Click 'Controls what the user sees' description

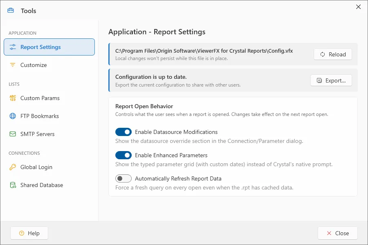(x=222, y=114)
